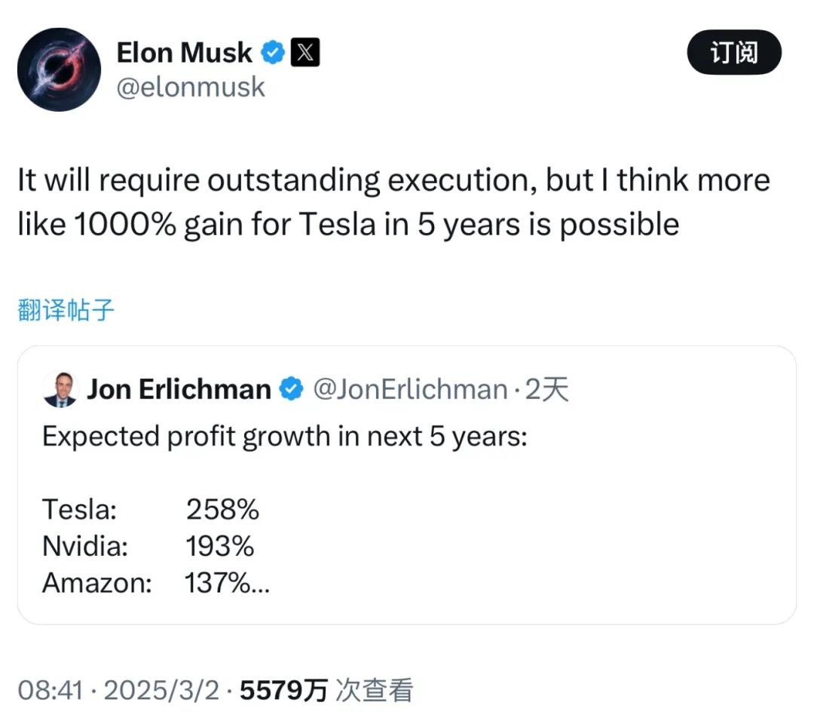This screenshot has height=721, width=814.
Task: Visit the @elonmusk handle
Action: (x=191, y=87)
